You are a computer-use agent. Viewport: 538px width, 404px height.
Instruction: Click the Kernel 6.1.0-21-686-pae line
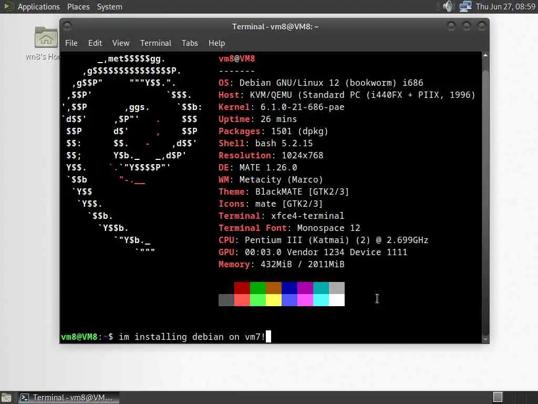click(x=282, y=107)
